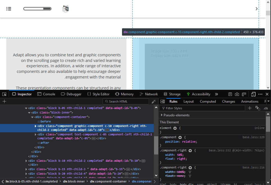
Task: Collapse the component-container div node
Action: point(32,117)
